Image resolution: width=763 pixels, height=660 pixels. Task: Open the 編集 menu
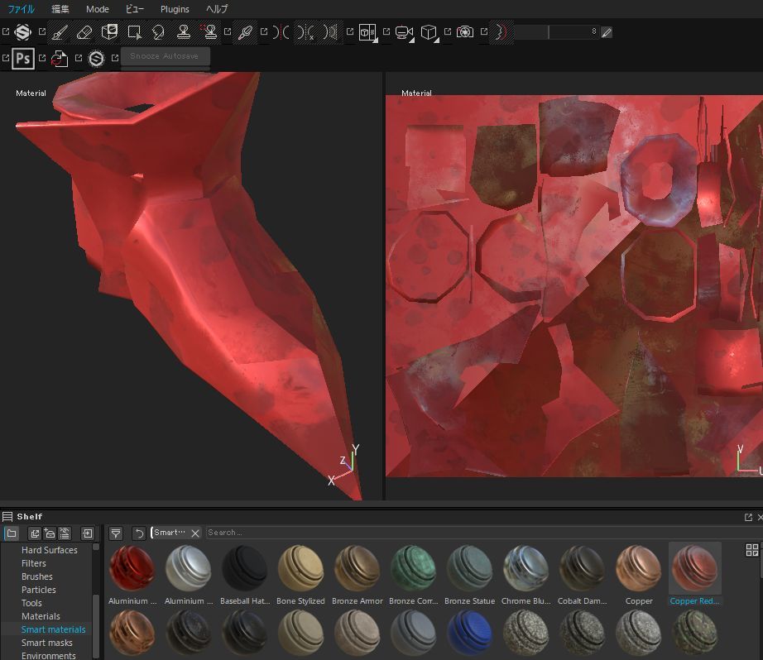point(60,9)
